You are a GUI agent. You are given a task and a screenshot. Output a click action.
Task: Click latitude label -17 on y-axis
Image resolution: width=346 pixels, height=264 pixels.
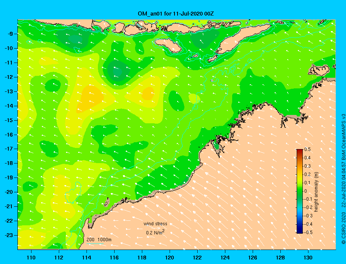[x=9, y=149]
